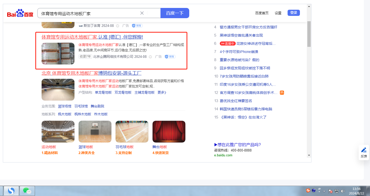Screen dimensions: 370x196
Task: Open the 反馈 feedback pencil icon
Action: pyautogui.click(x=364, y=150)
